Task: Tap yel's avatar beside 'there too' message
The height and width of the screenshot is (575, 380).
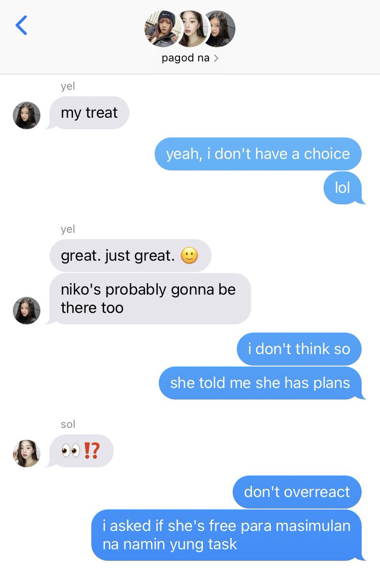Action: click(26, 310)
